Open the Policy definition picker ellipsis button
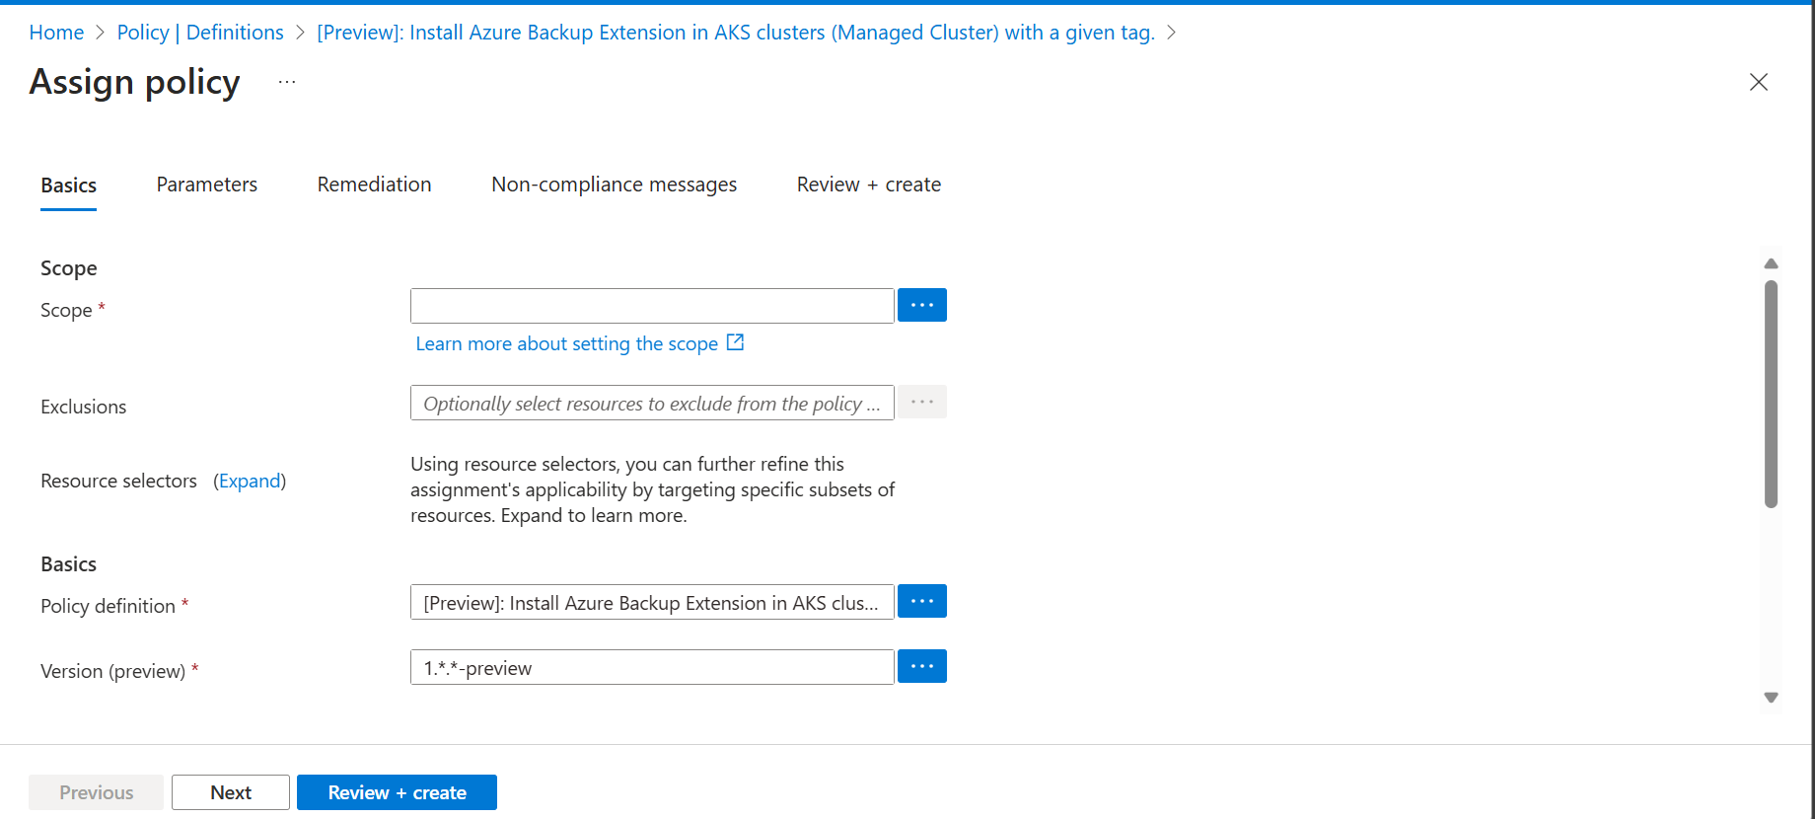1815x819 pixels. coord(921,602)
